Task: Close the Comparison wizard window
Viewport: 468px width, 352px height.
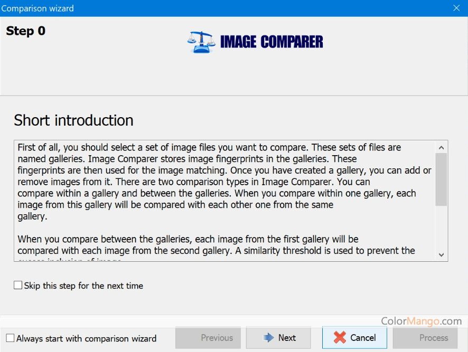Action: click(456, 8)
